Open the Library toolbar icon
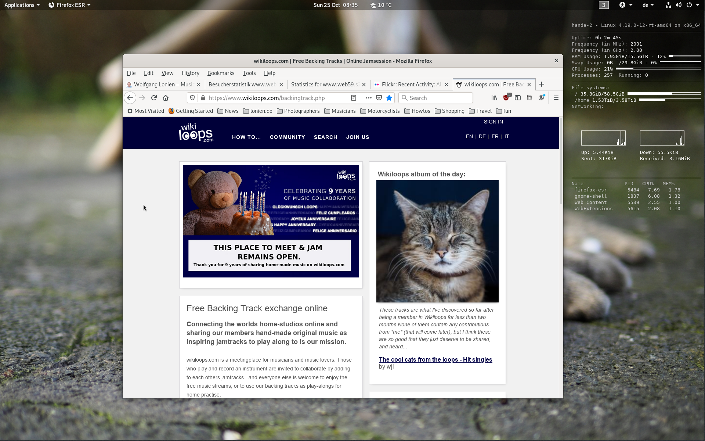 (494, 98)
